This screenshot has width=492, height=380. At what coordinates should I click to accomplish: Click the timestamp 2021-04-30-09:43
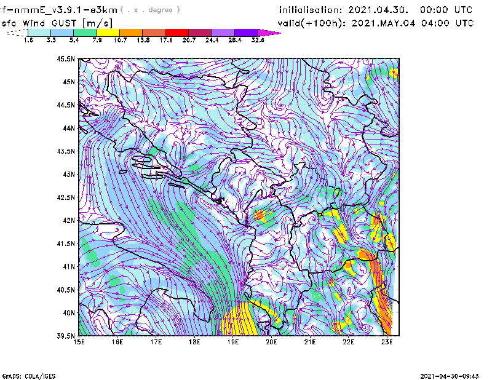(x=450, y=376)
